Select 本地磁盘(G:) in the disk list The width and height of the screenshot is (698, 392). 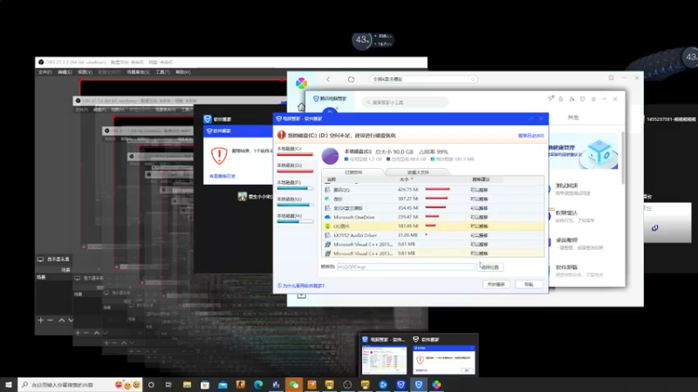295,201
